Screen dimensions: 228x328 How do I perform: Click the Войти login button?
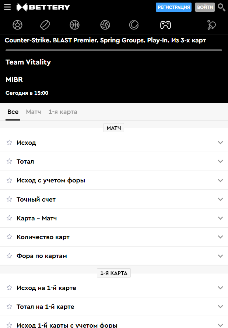[205, 7]
